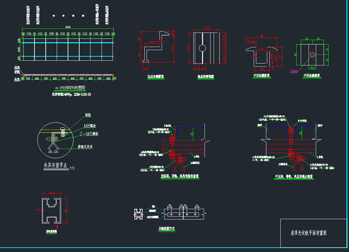Click the '导轨连接方式' drawing title

coord(166,229)
